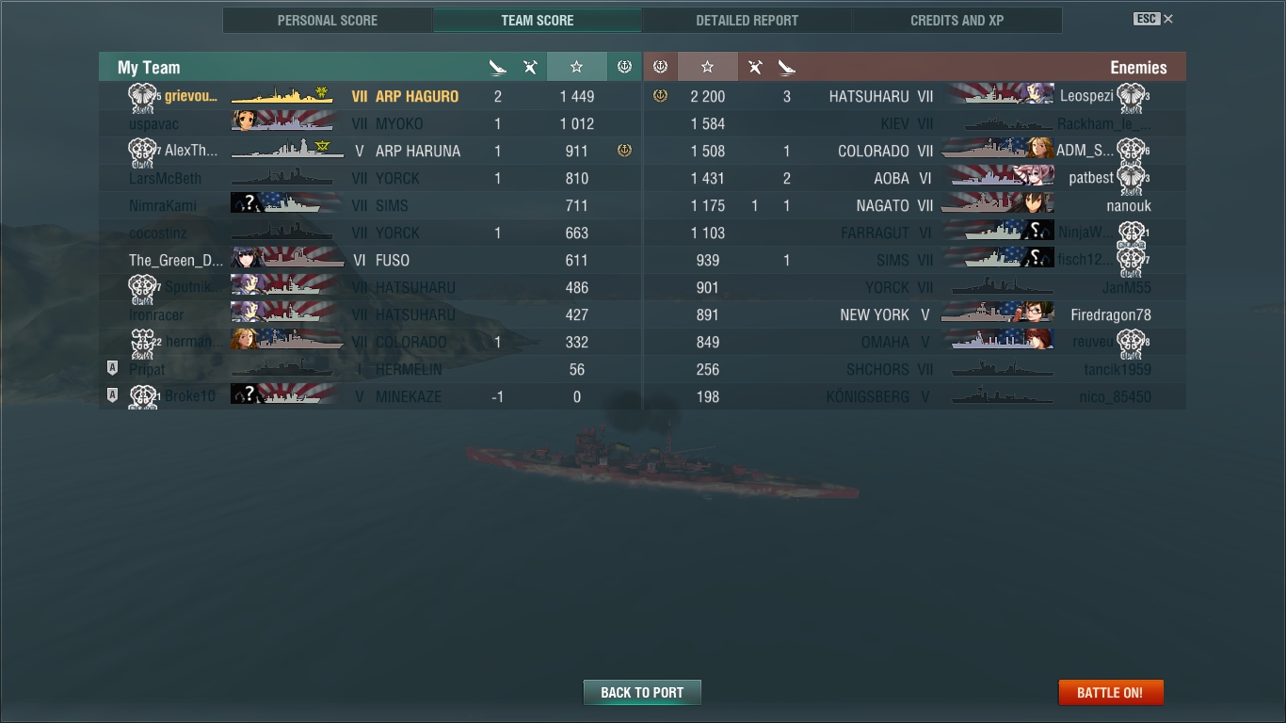
Task: Sort My Team by planes shot down icon
Action: tap(531, 67)
